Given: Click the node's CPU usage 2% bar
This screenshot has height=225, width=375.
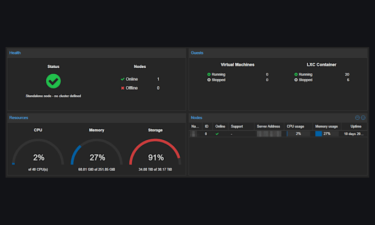Looking at the screenshot, I should pyautogui.click(x=298, y=134).
